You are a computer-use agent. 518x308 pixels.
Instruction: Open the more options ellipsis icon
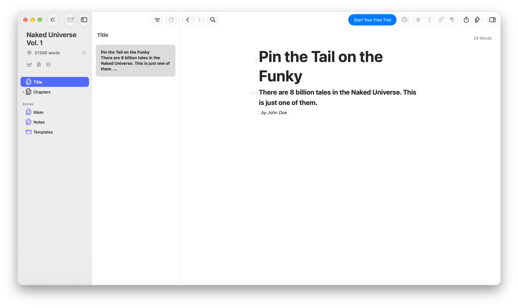[48, 65]
